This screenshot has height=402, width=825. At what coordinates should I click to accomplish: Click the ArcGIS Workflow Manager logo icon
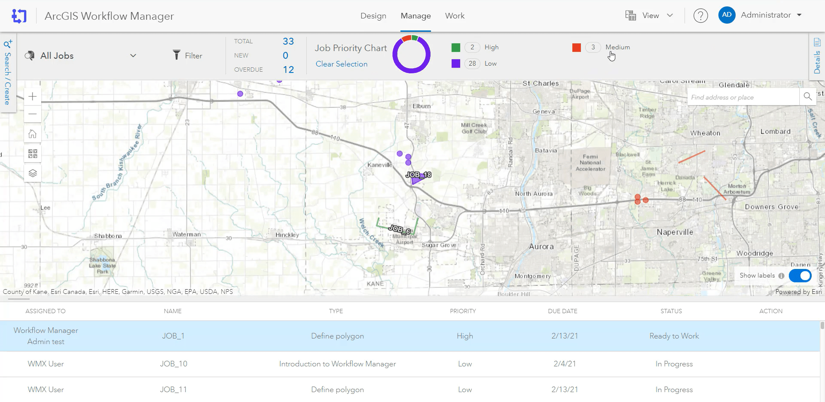pyautogui.click(x=19, y=16)
